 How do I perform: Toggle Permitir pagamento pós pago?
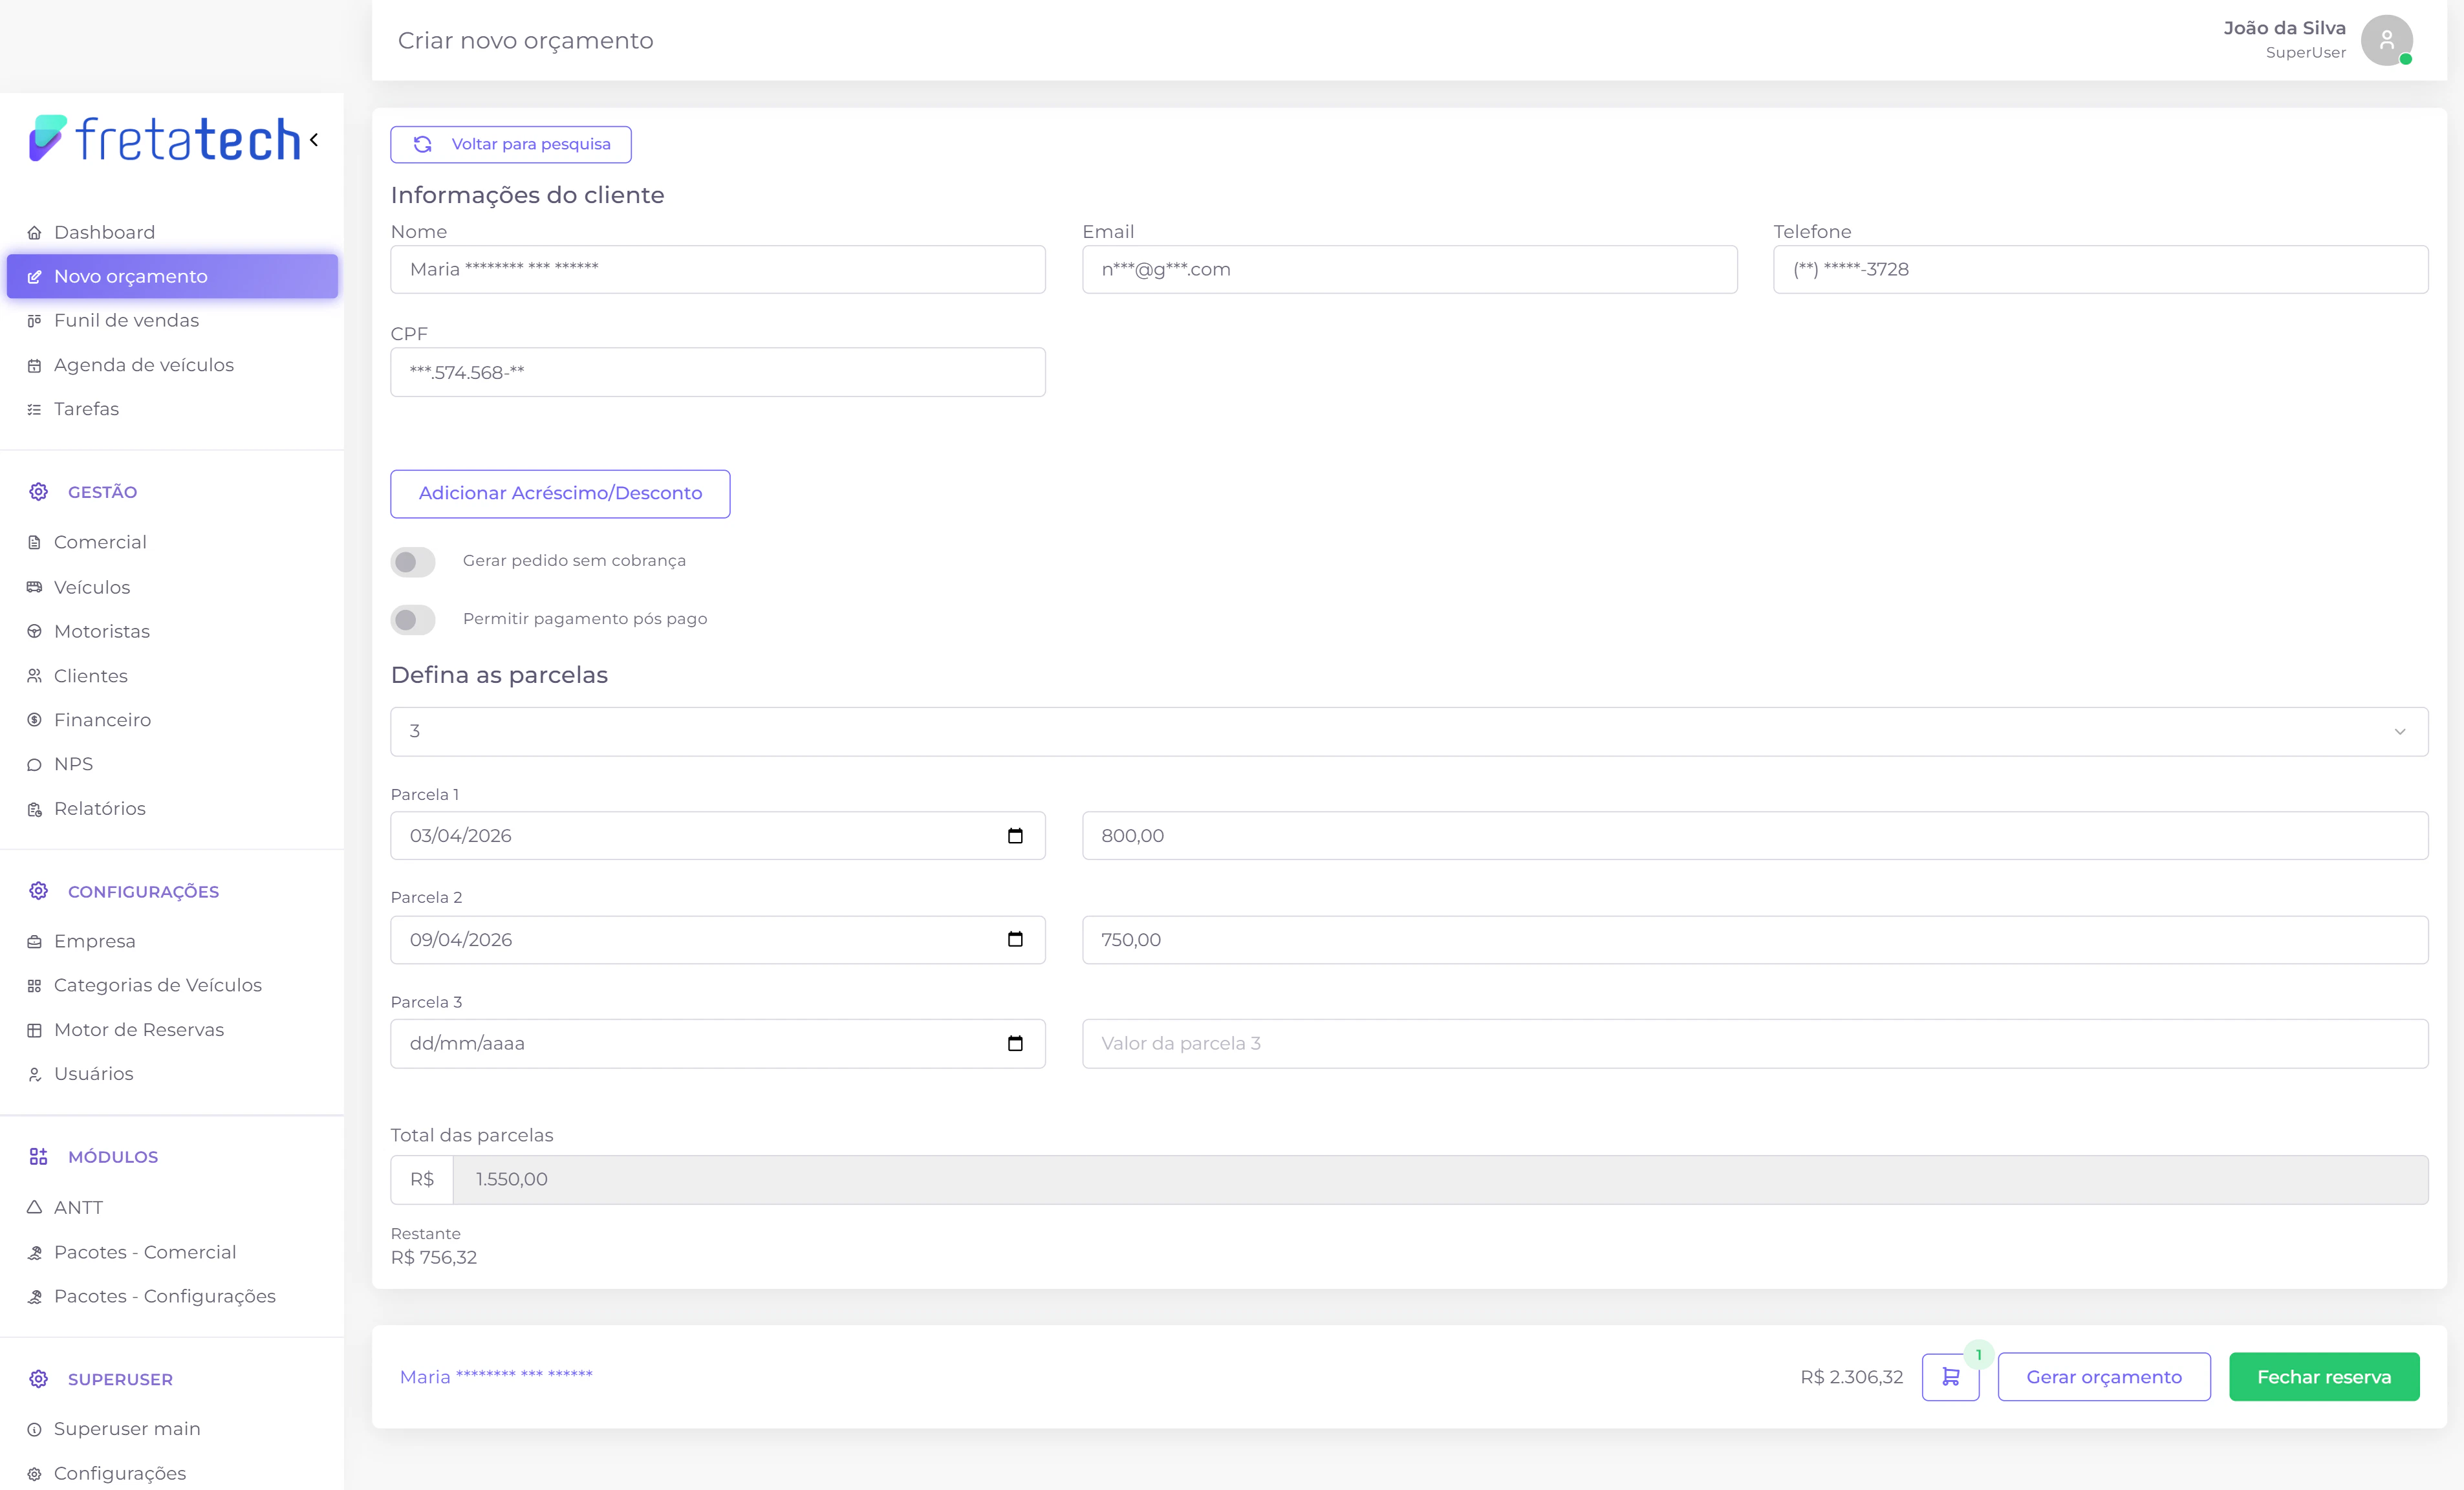pos(413,620)
